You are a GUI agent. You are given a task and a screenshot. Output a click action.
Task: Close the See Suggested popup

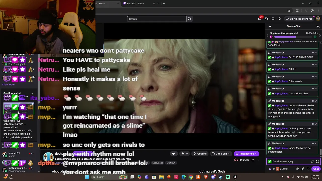(x=32, y=94)
